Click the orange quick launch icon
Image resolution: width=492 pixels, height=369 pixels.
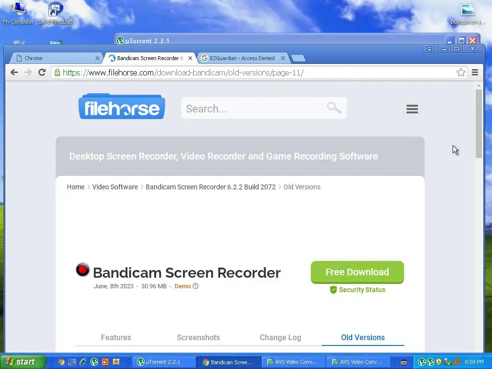(x=105, y=362)
